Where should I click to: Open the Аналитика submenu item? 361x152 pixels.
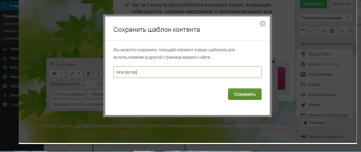pos(11,38)
